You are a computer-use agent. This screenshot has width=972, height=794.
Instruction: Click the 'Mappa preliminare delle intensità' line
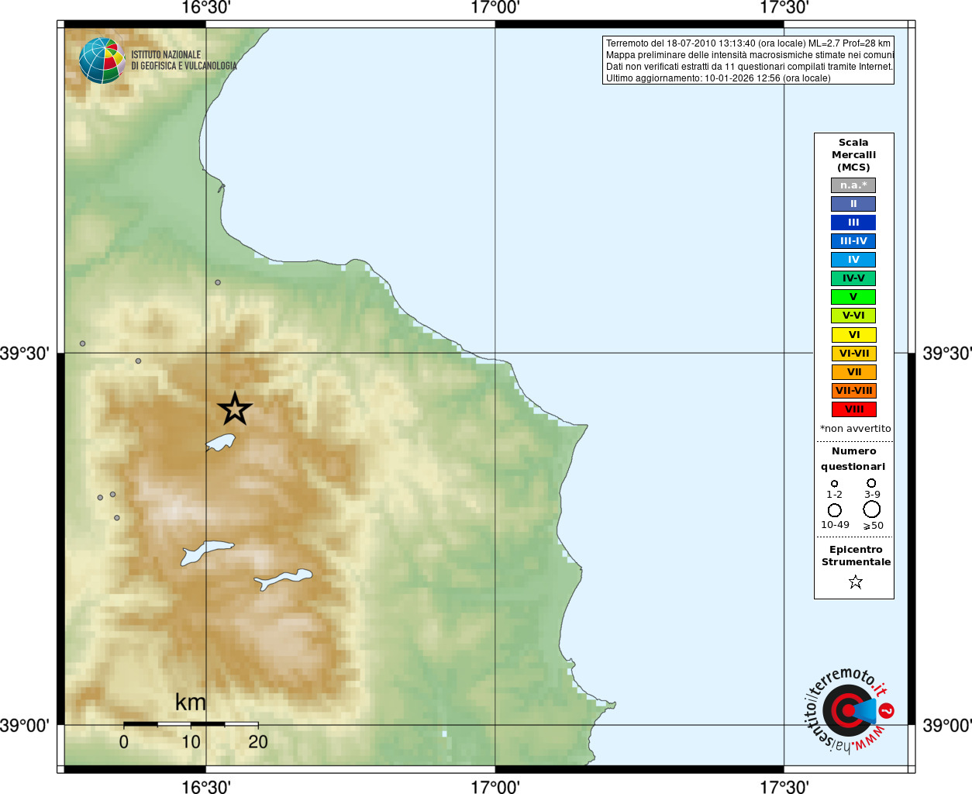coord(750,55)
